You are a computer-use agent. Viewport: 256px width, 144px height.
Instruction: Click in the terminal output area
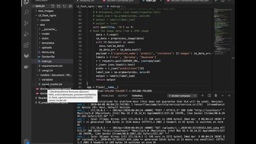point(151,122)
